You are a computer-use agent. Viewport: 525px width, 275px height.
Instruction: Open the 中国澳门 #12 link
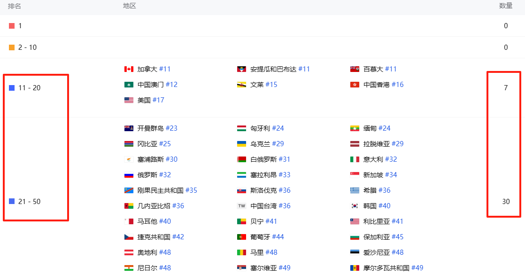coord(157,85)
